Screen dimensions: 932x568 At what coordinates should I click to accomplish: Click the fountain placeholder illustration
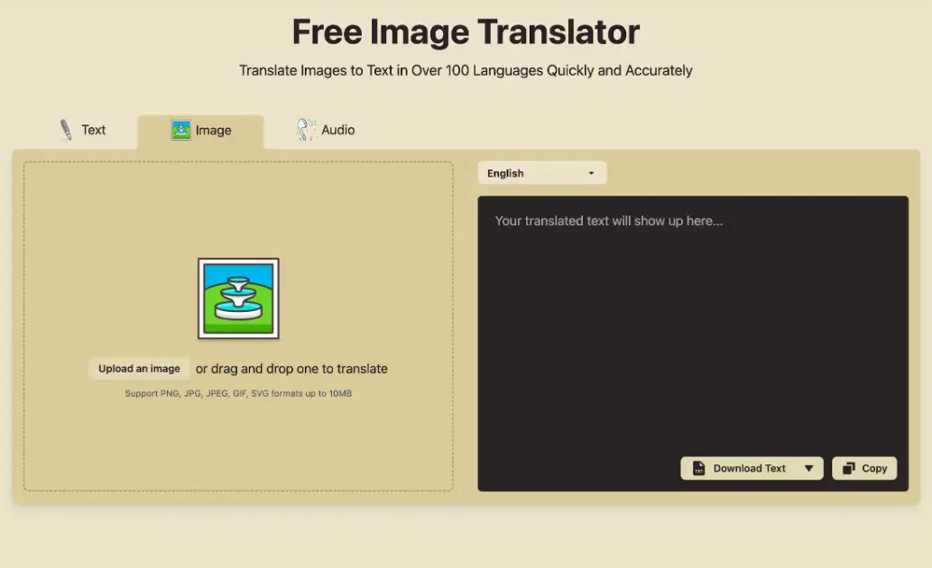coord(238,298)
